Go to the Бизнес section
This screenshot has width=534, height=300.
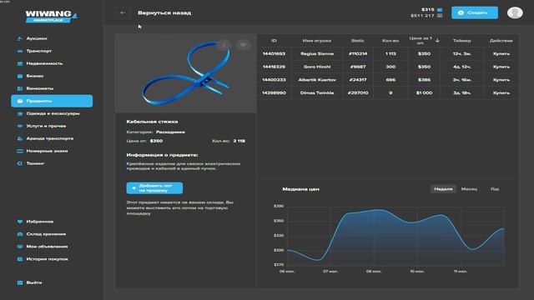pos(35,76)
